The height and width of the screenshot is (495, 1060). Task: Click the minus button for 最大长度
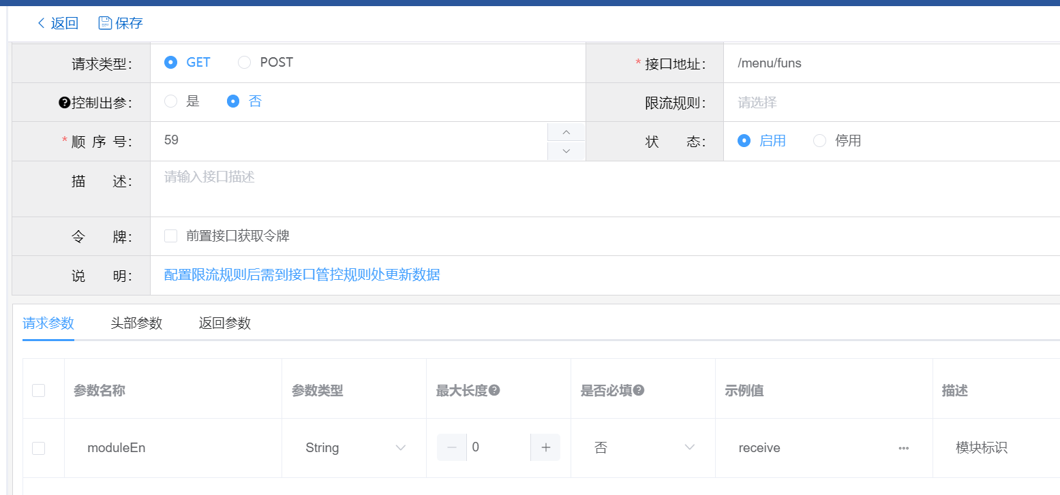451,447
